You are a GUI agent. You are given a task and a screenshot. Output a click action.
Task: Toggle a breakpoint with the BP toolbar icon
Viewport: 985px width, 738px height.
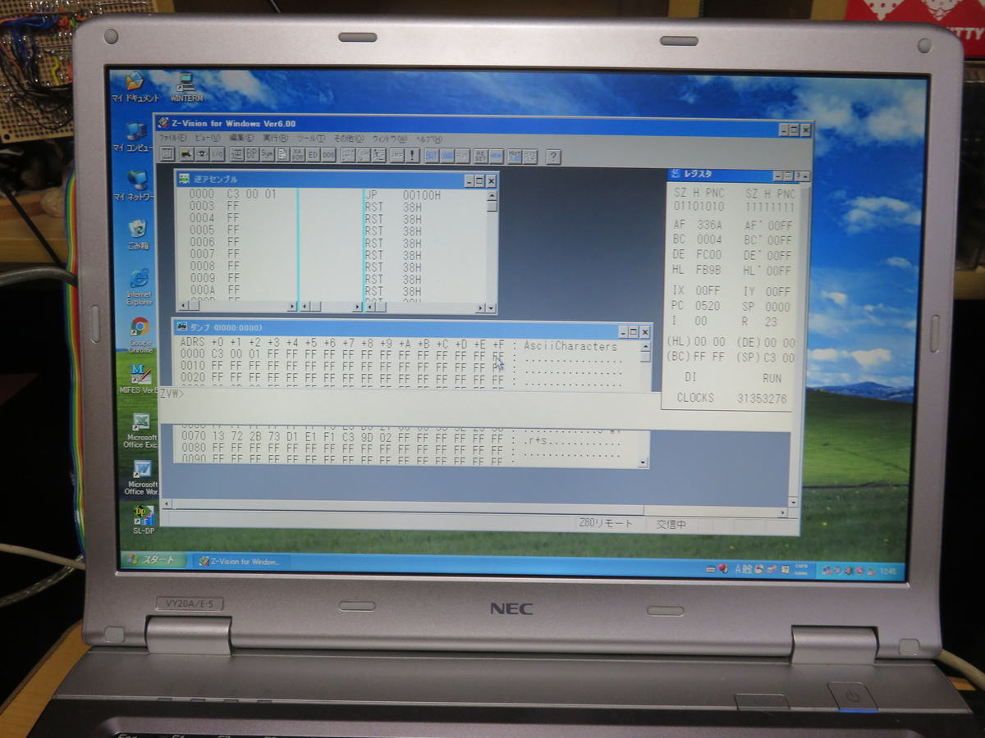coord(250,156)
